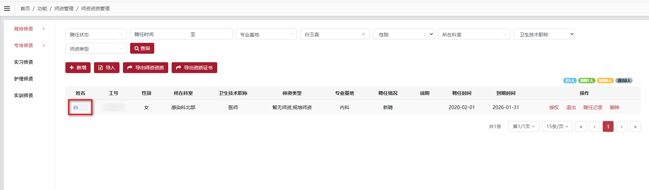649x190 pixels.
Task: Open the 师资类型 dropdown
Action: point(96,49)
